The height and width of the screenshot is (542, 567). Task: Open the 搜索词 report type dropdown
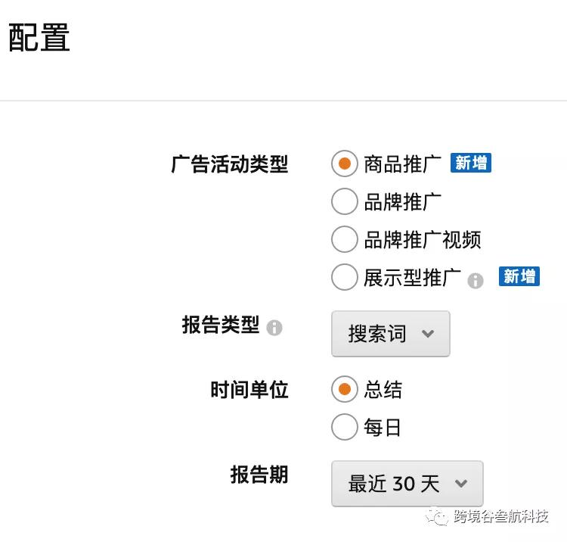pyautogui.click(x=391, y=334)
